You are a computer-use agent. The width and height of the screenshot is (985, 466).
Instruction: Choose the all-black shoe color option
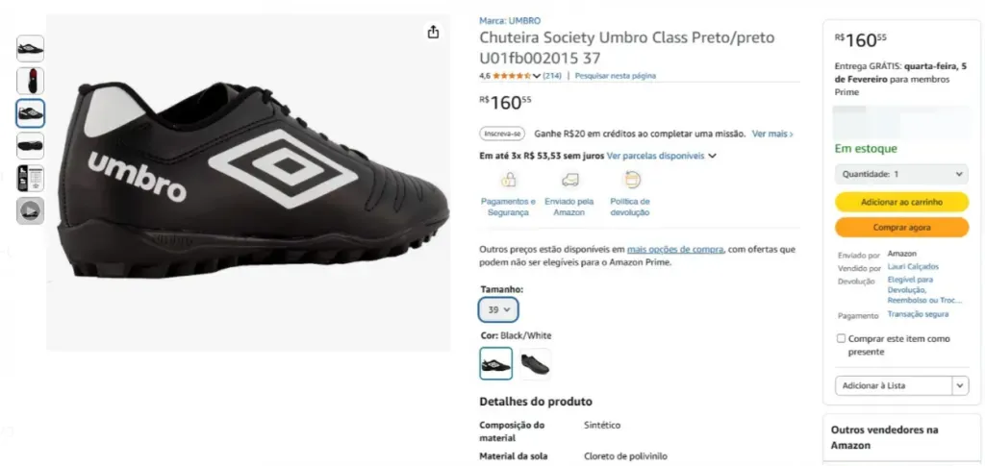click(x=535, y=363)
